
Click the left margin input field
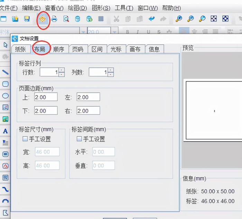(x=89, y=97)
